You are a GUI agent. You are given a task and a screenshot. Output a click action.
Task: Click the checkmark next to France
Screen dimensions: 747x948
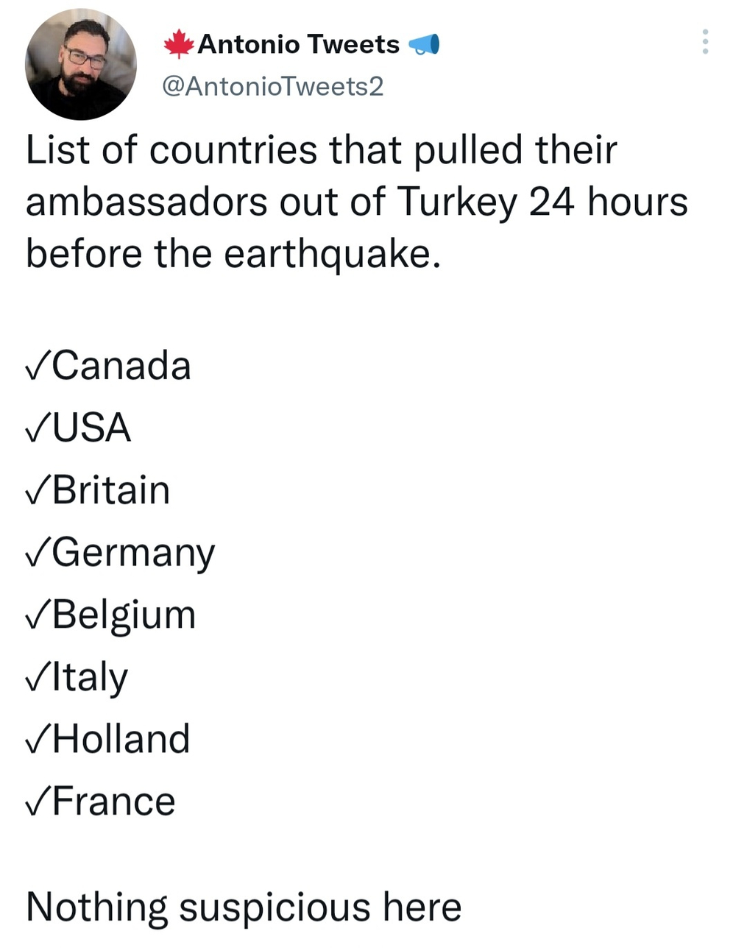38,802
